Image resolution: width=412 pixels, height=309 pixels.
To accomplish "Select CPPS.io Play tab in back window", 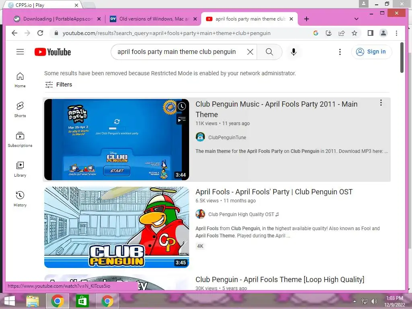I will click(42, 5).
